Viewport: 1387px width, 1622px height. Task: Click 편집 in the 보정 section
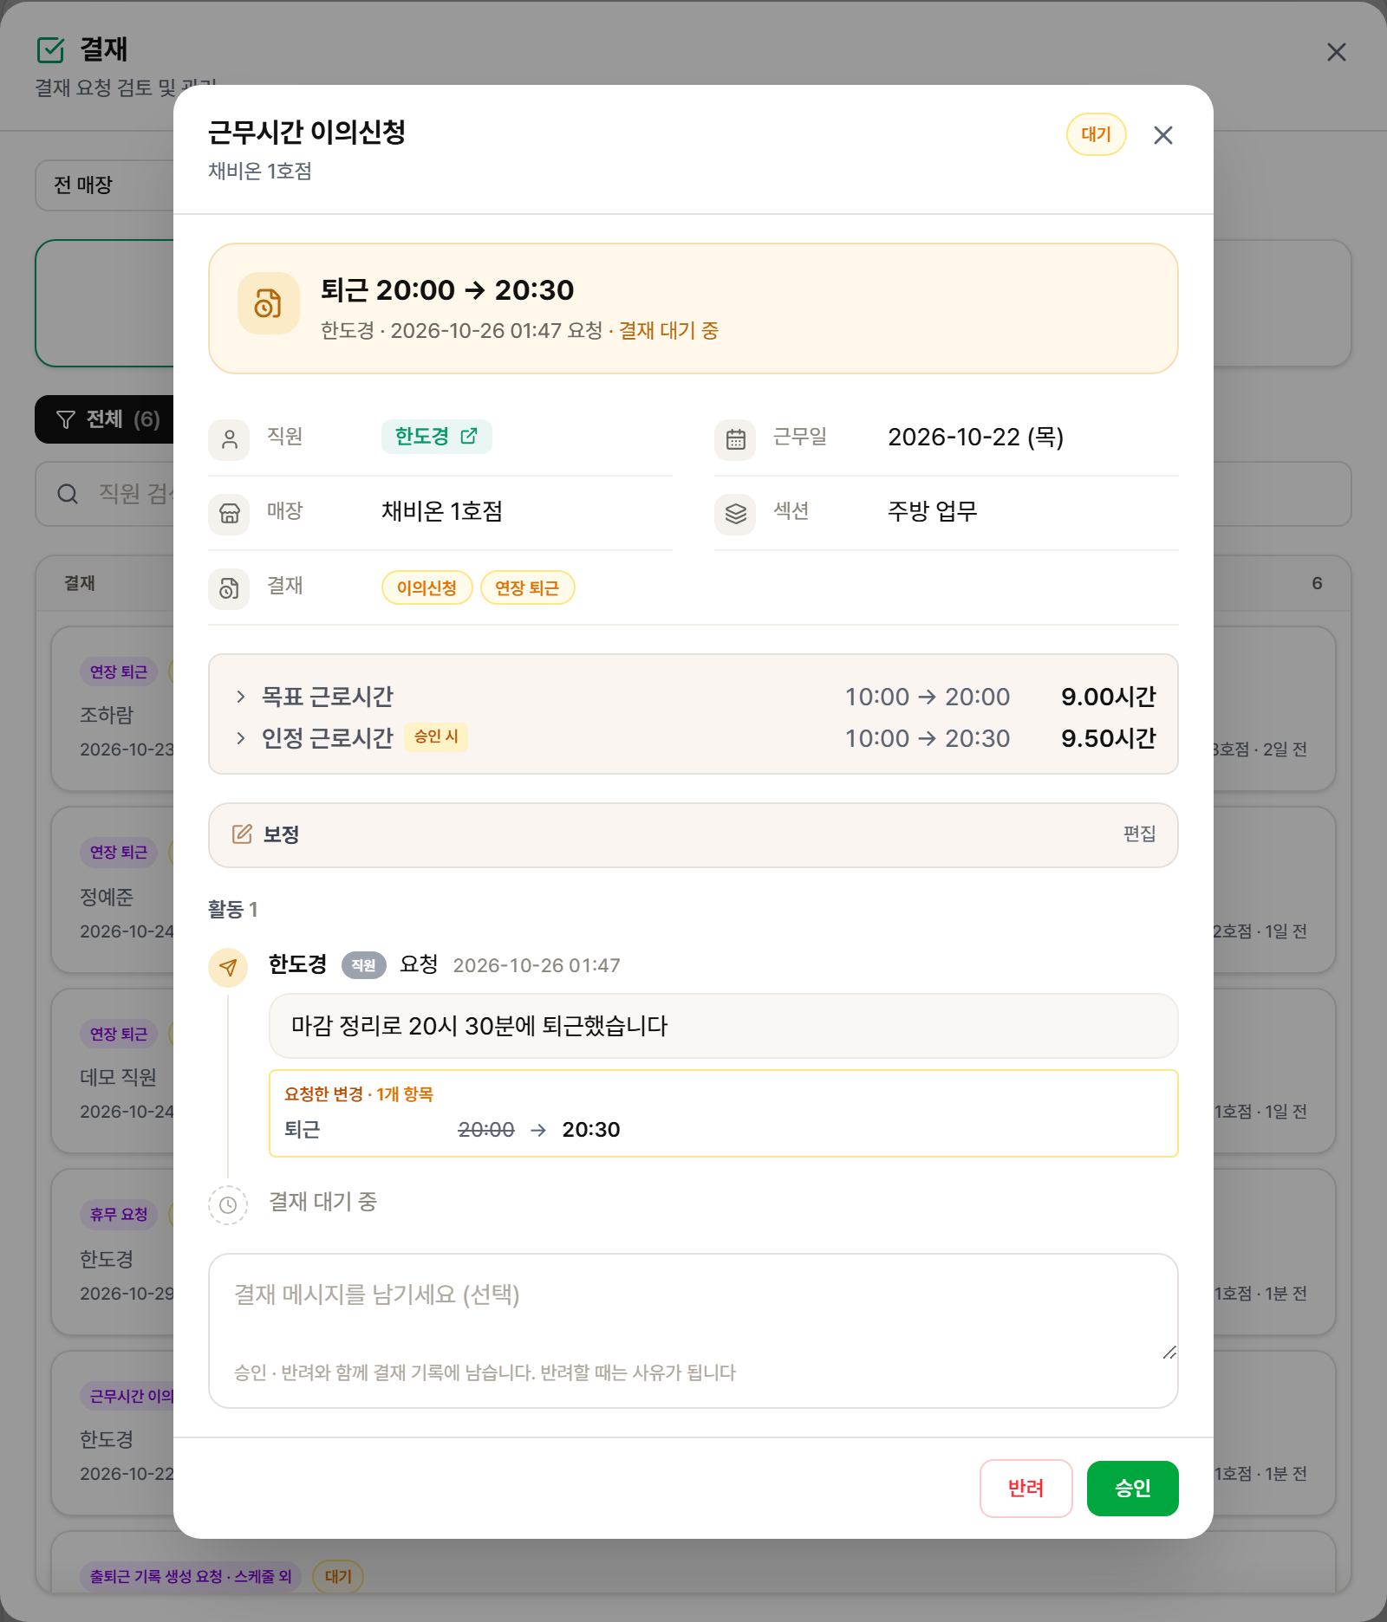point(1139,834)
